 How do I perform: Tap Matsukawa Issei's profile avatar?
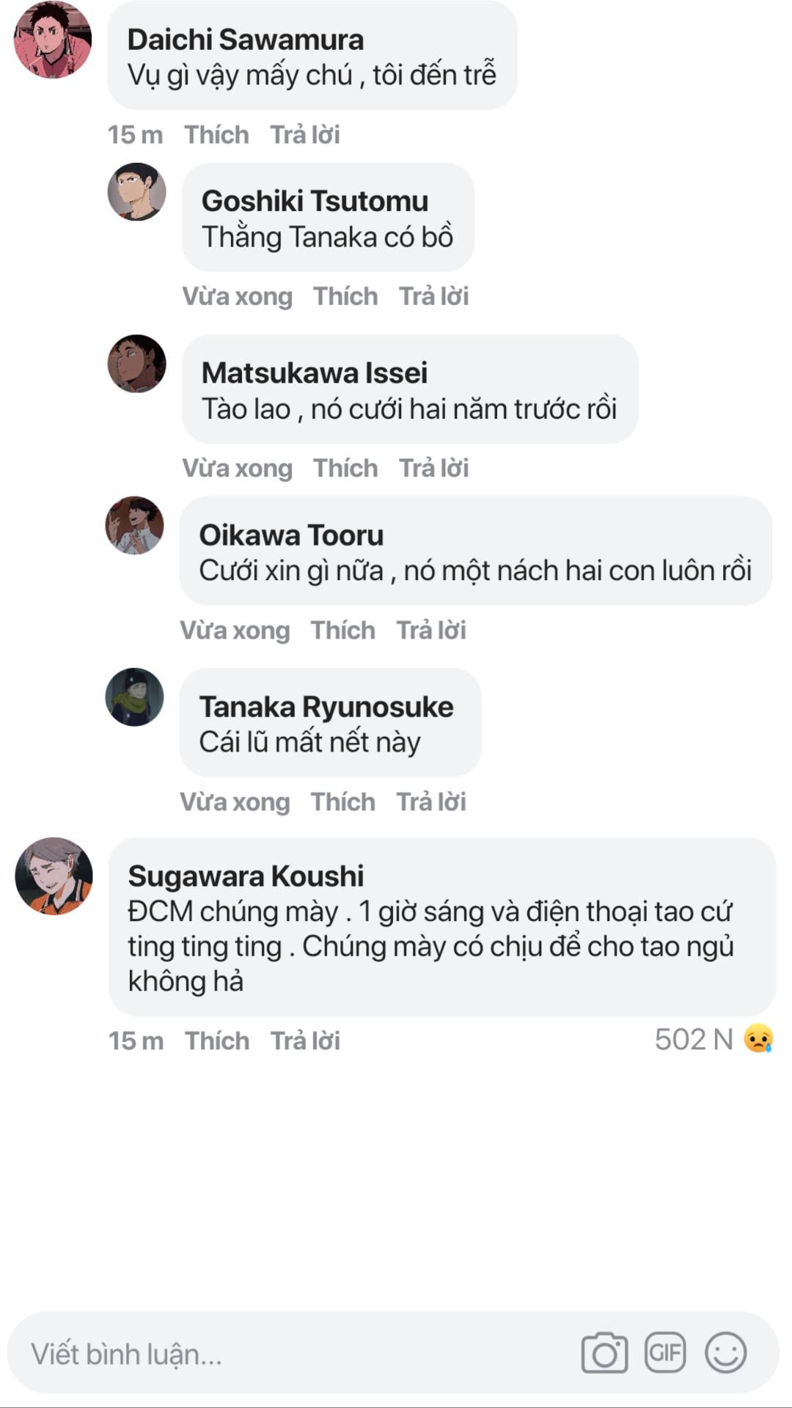136,364
